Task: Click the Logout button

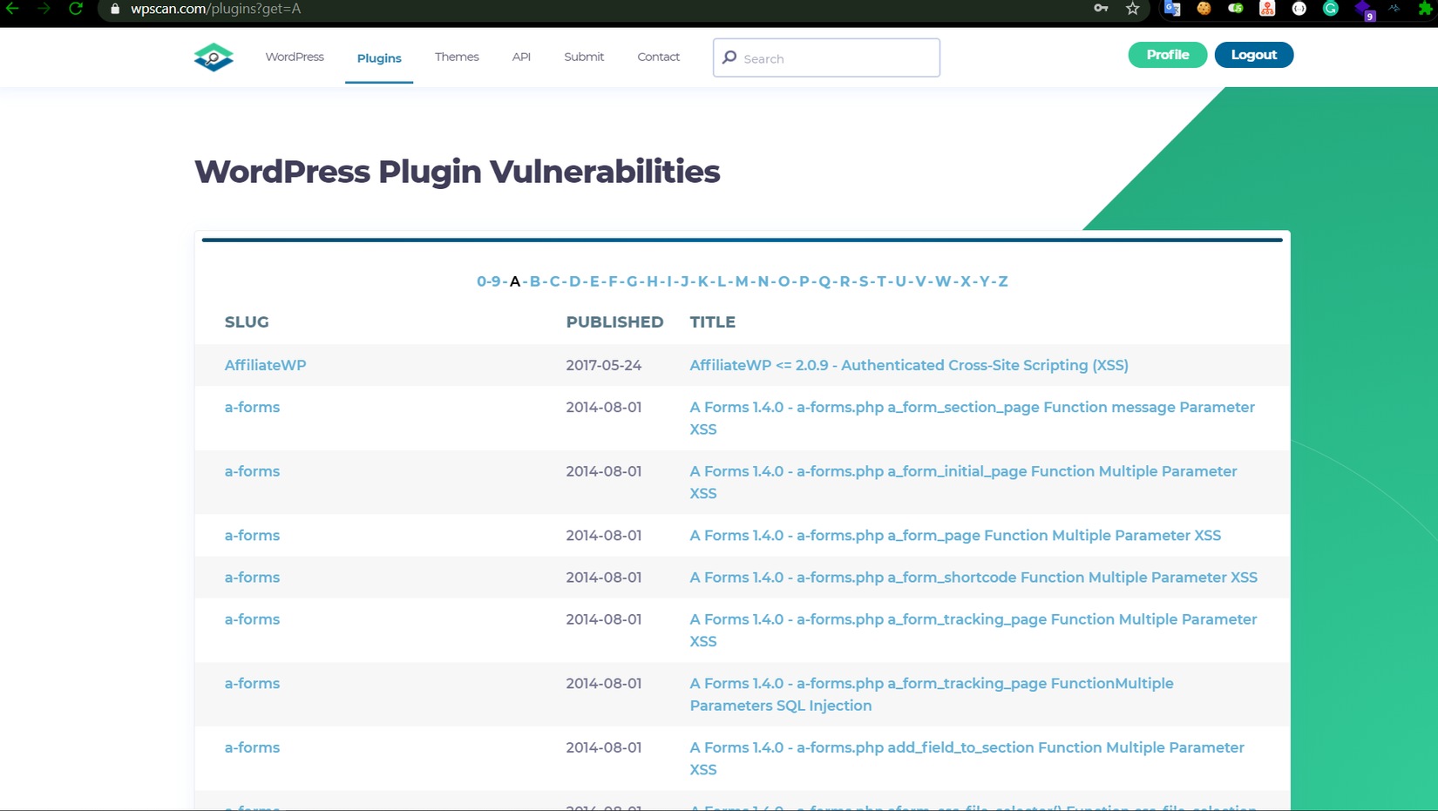Action: [x=1253, y=55]
